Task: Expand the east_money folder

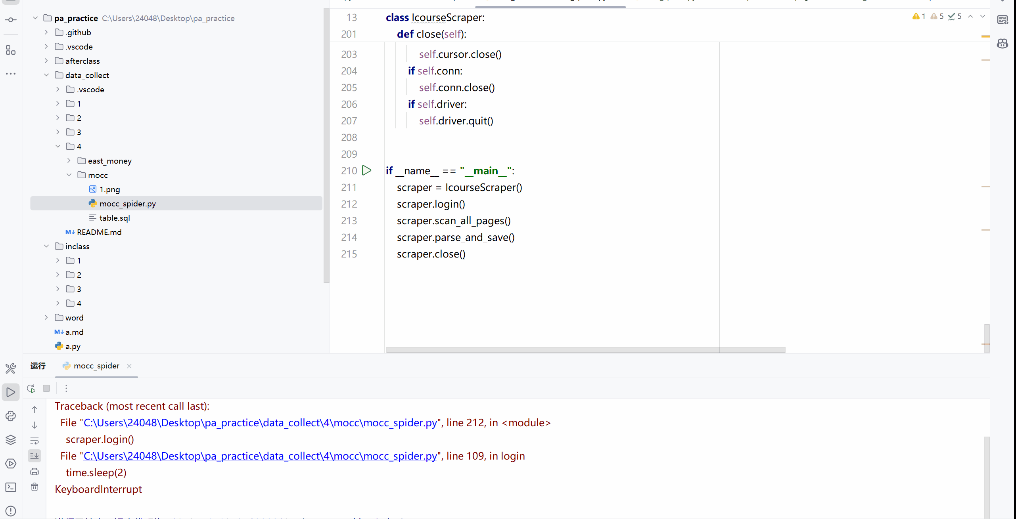Action: pos(69,160)
